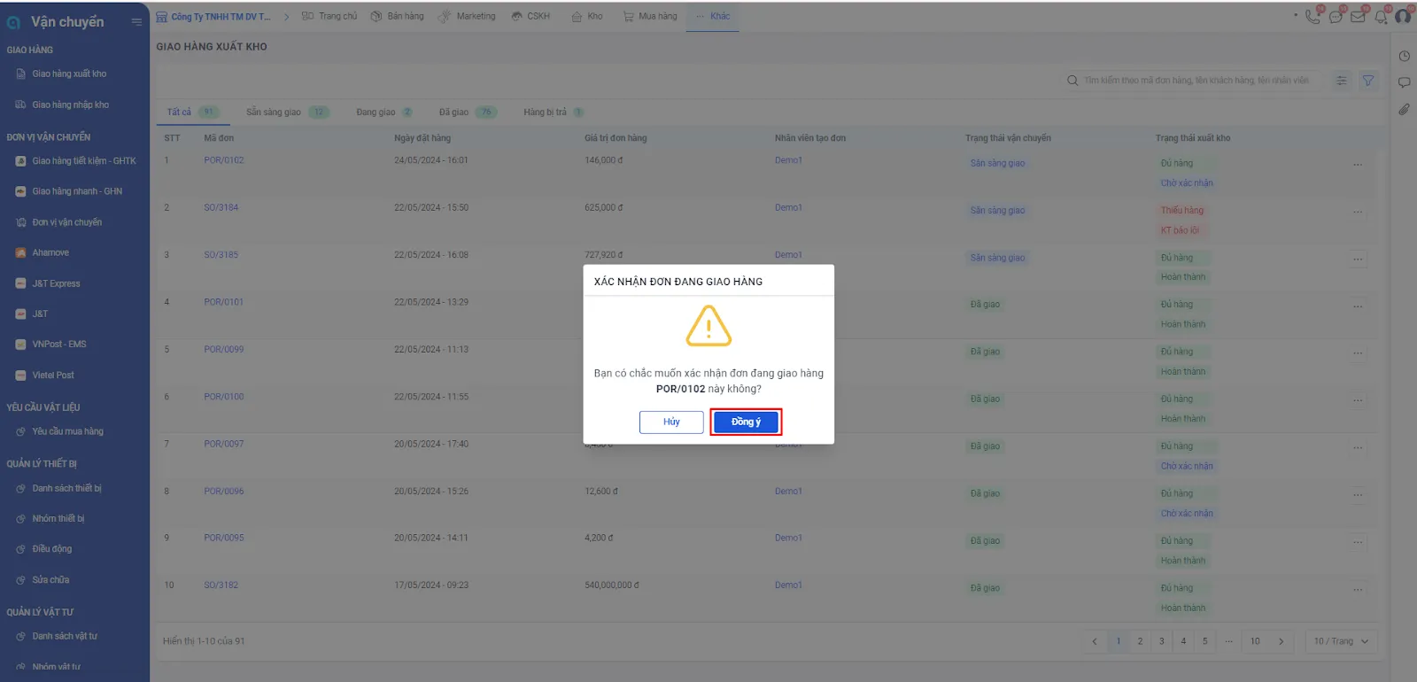Cancel with the Hủy button
This screenshot has width=1417, height=682.
point(671,422)
